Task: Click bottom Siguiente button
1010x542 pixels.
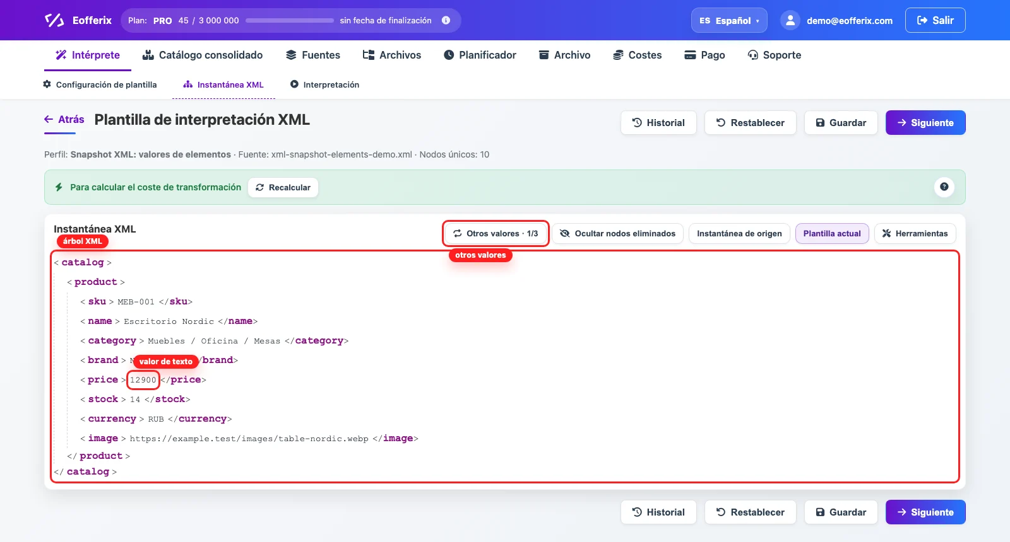Action: click(x=925, y=512)
